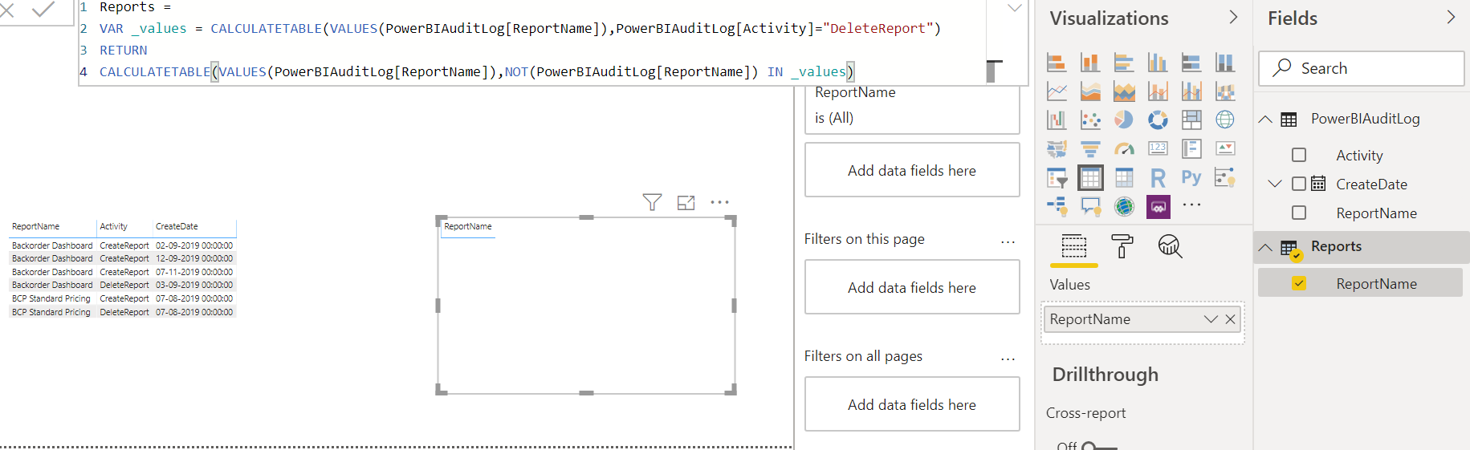The height and width of the screenshot is (450, 1470).
Task: Open more options on selected visual
Action: [719, 202]
